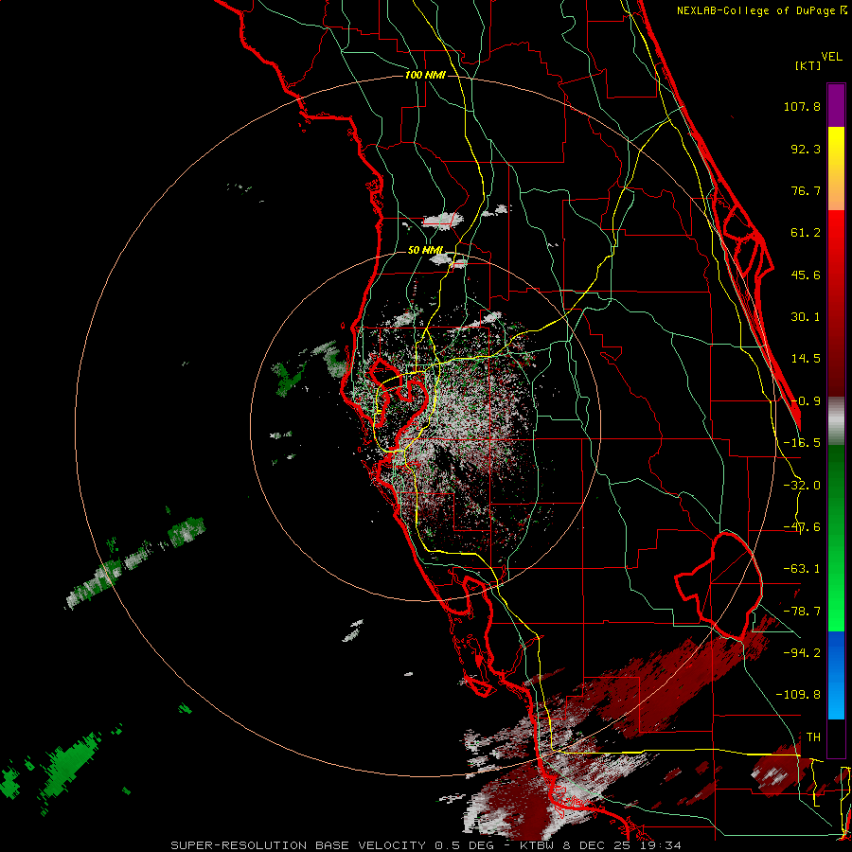This screenshot has height=852, width=852.
Task: Click the -16.5 velocity scale value
Action: (802, 443)
